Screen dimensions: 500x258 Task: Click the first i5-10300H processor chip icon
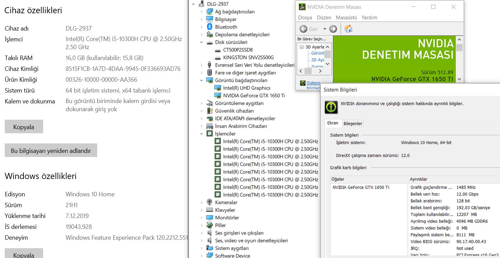click(x=218, y=141)
